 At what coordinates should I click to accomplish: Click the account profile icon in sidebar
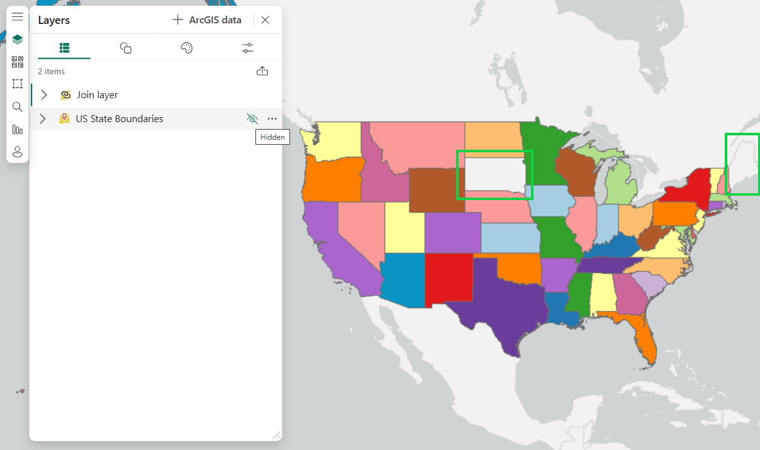[17, 152]
